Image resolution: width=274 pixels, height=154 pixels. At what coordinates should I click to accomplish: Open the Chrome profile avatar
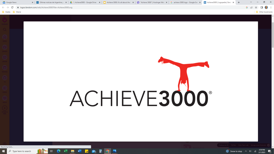coord(266,7)
